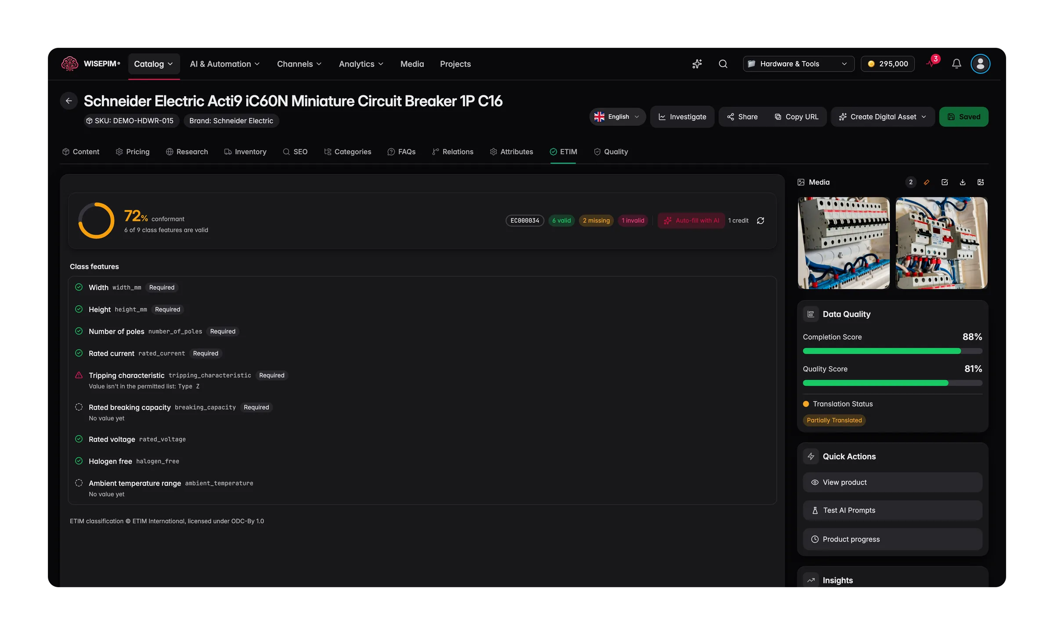Click the 295,000 credits balance

(888, 64)
